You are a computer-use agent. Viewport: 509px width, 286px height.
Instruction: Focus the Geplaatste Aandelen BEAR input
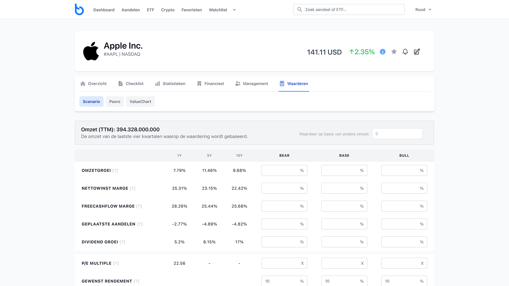pos(284,224)
